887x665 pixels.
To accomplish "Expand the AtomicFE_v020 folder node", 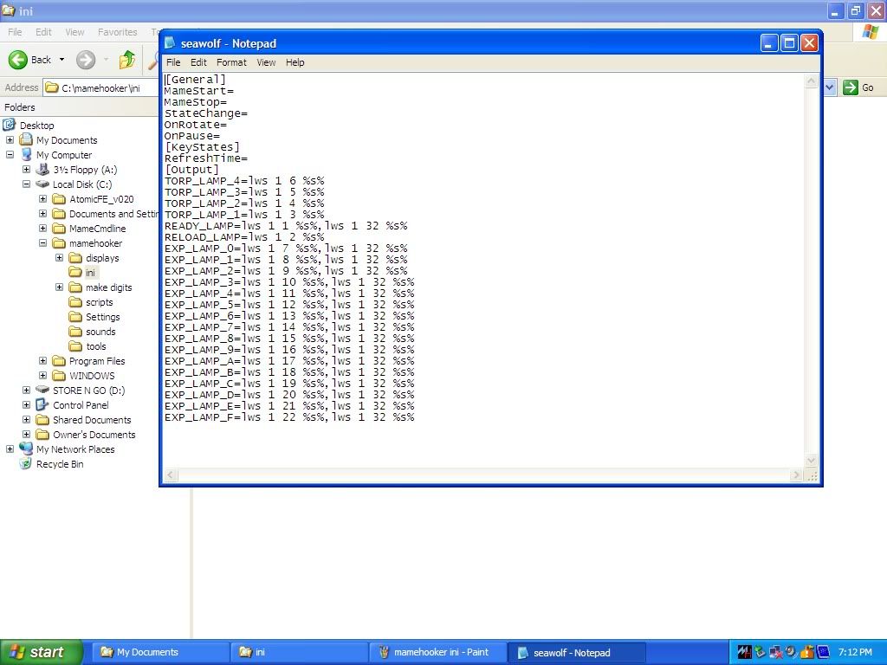I will [43, 198].
